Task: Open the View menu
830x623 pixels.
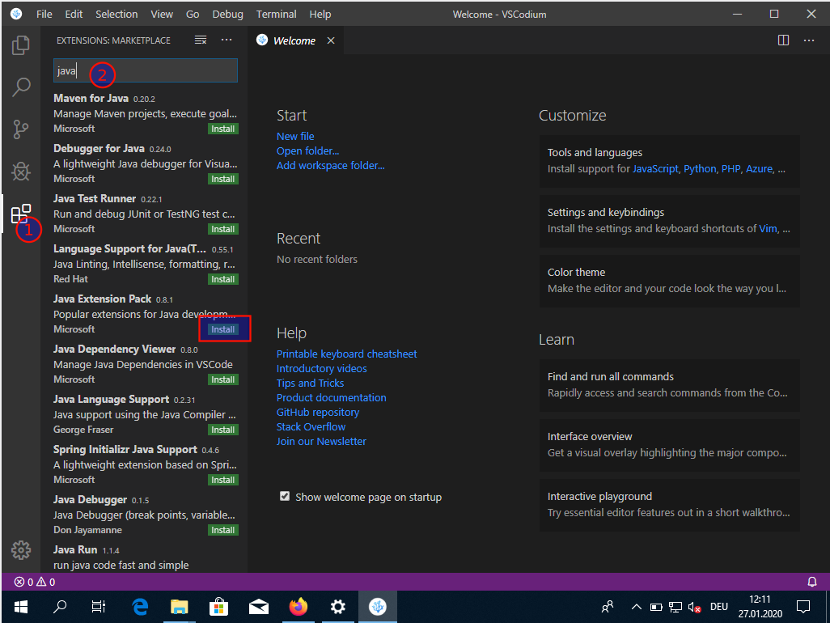Action: pos(162,15)
